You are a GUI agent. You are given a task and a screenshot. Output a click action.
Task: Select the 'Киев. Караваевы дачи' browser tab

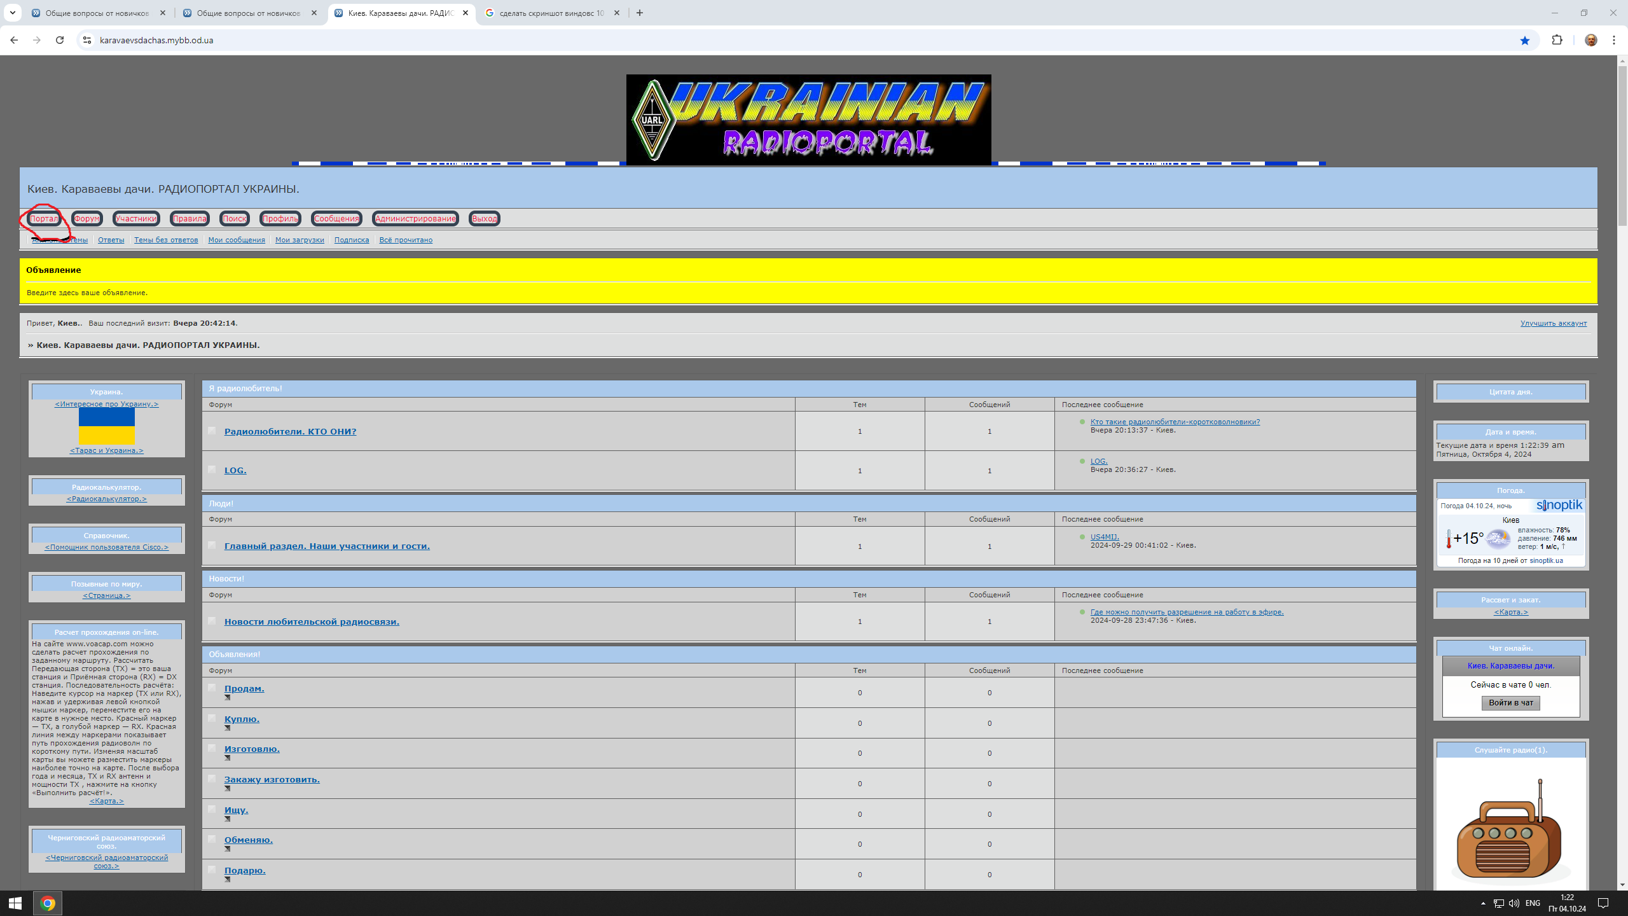coord(401,13)
